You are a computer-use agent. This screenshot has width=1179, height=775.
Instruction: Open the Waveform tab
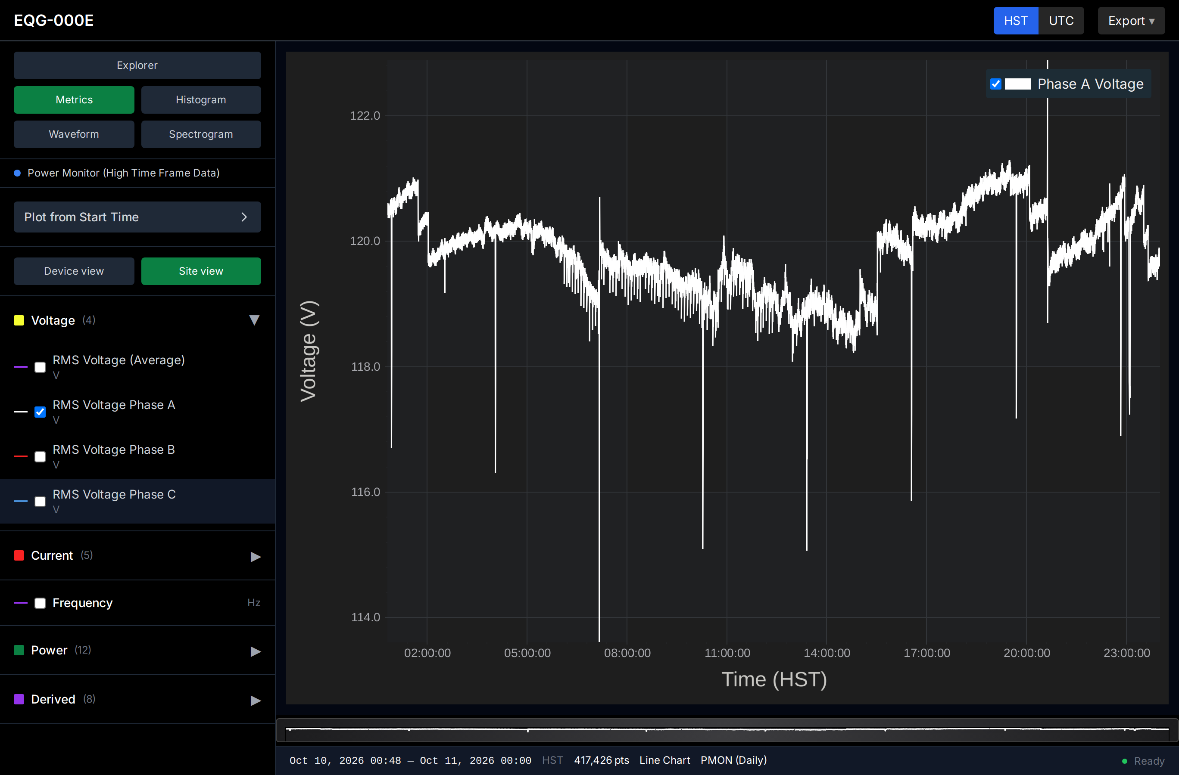pyautogui.click(x=74, y=134)
